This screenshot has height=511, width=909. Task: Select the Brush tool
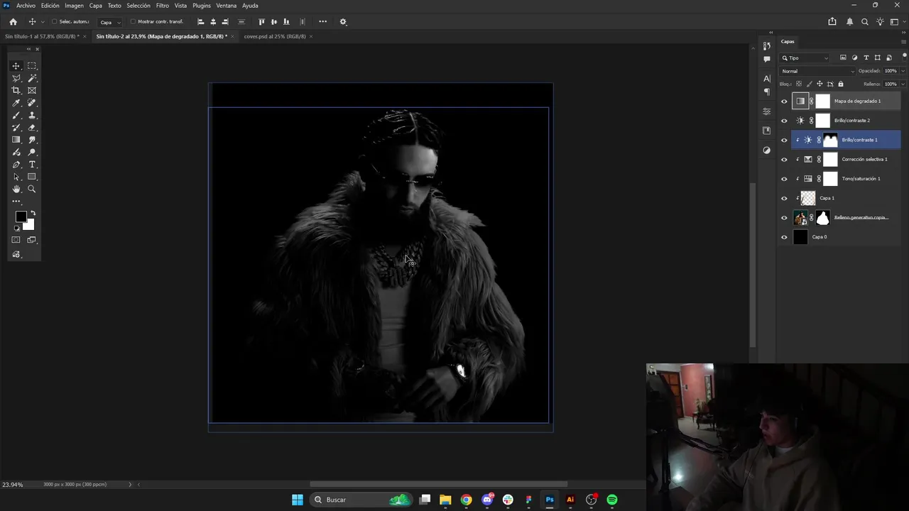pyautogui.click(x=16, y=115)
